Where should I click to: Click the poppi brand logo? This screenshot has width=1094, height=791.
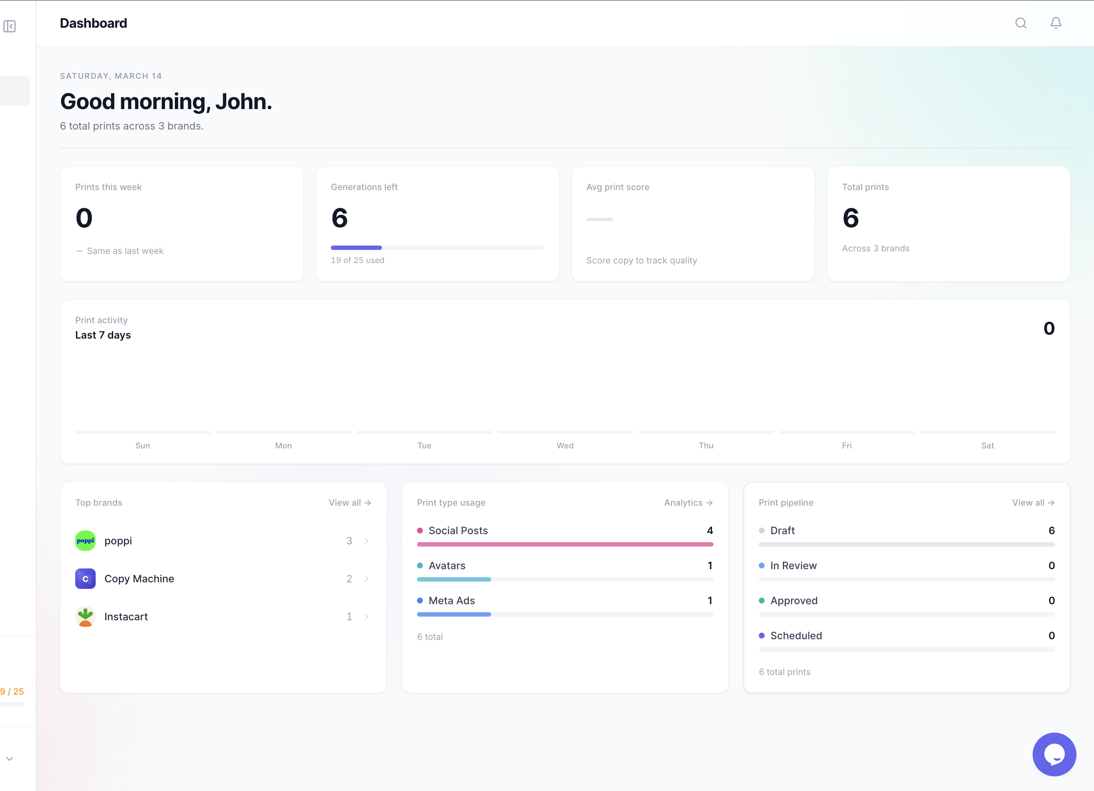(85, 540)
